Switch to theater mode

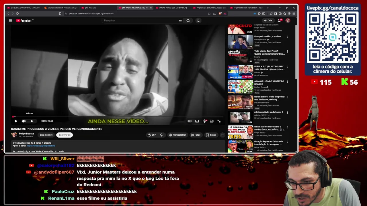pyautogui.click(x=212, y=121)
